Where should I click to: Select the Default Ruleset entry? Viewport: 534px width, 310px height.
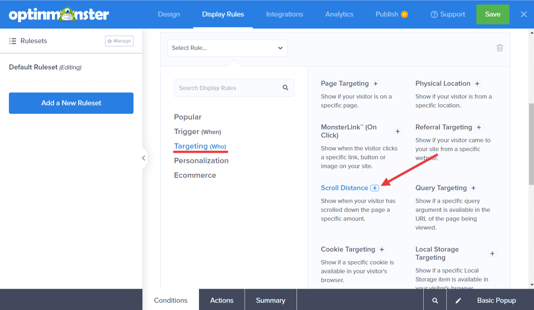[x=45, y=67]
